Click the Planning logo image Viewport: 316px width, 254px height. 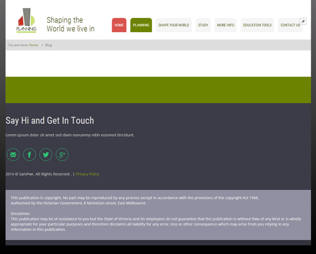point(26,21)
